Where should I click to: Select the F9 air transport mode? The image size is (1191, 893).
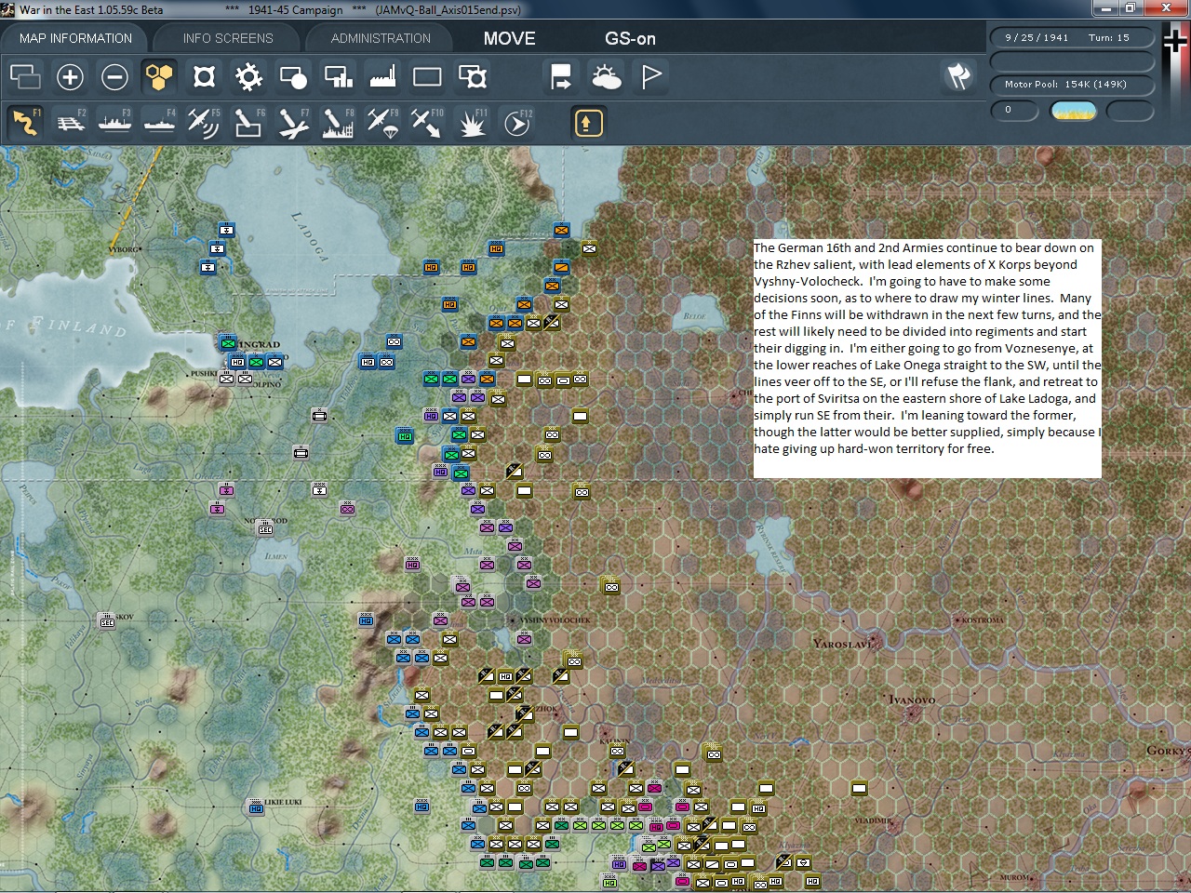click(x=383, y=122)
